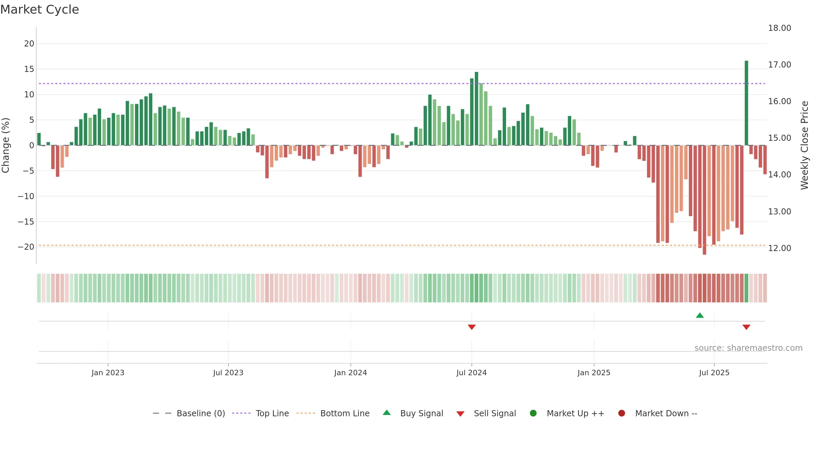Open the source: sharemaestro.com link
Screen dimensions: 814x458
pyautogui.click(x=749, y=348)
